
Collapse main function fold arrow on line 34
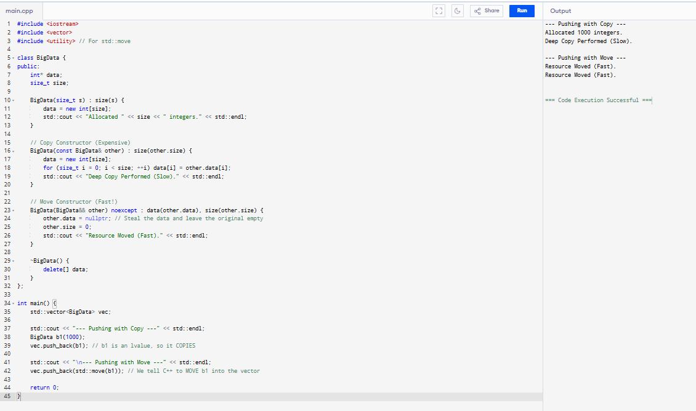14,304
